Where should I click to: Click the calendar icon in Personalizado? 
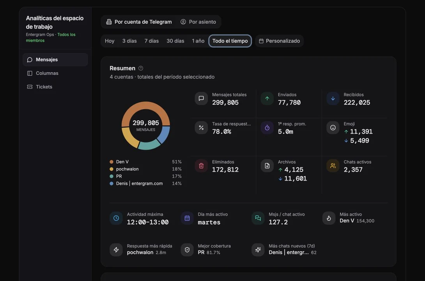(261, 41)
